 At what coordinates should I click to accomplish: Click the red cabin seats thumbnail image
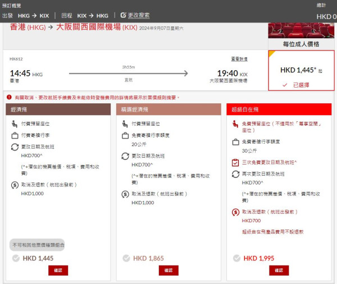coord(301,30)
